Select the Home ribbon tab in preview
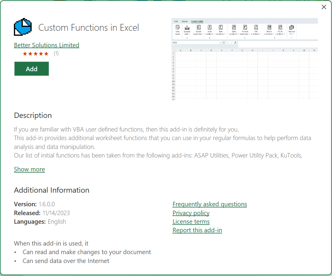Image resolution: width=332 pixels, height=276 pixels. tap(185, 21)
